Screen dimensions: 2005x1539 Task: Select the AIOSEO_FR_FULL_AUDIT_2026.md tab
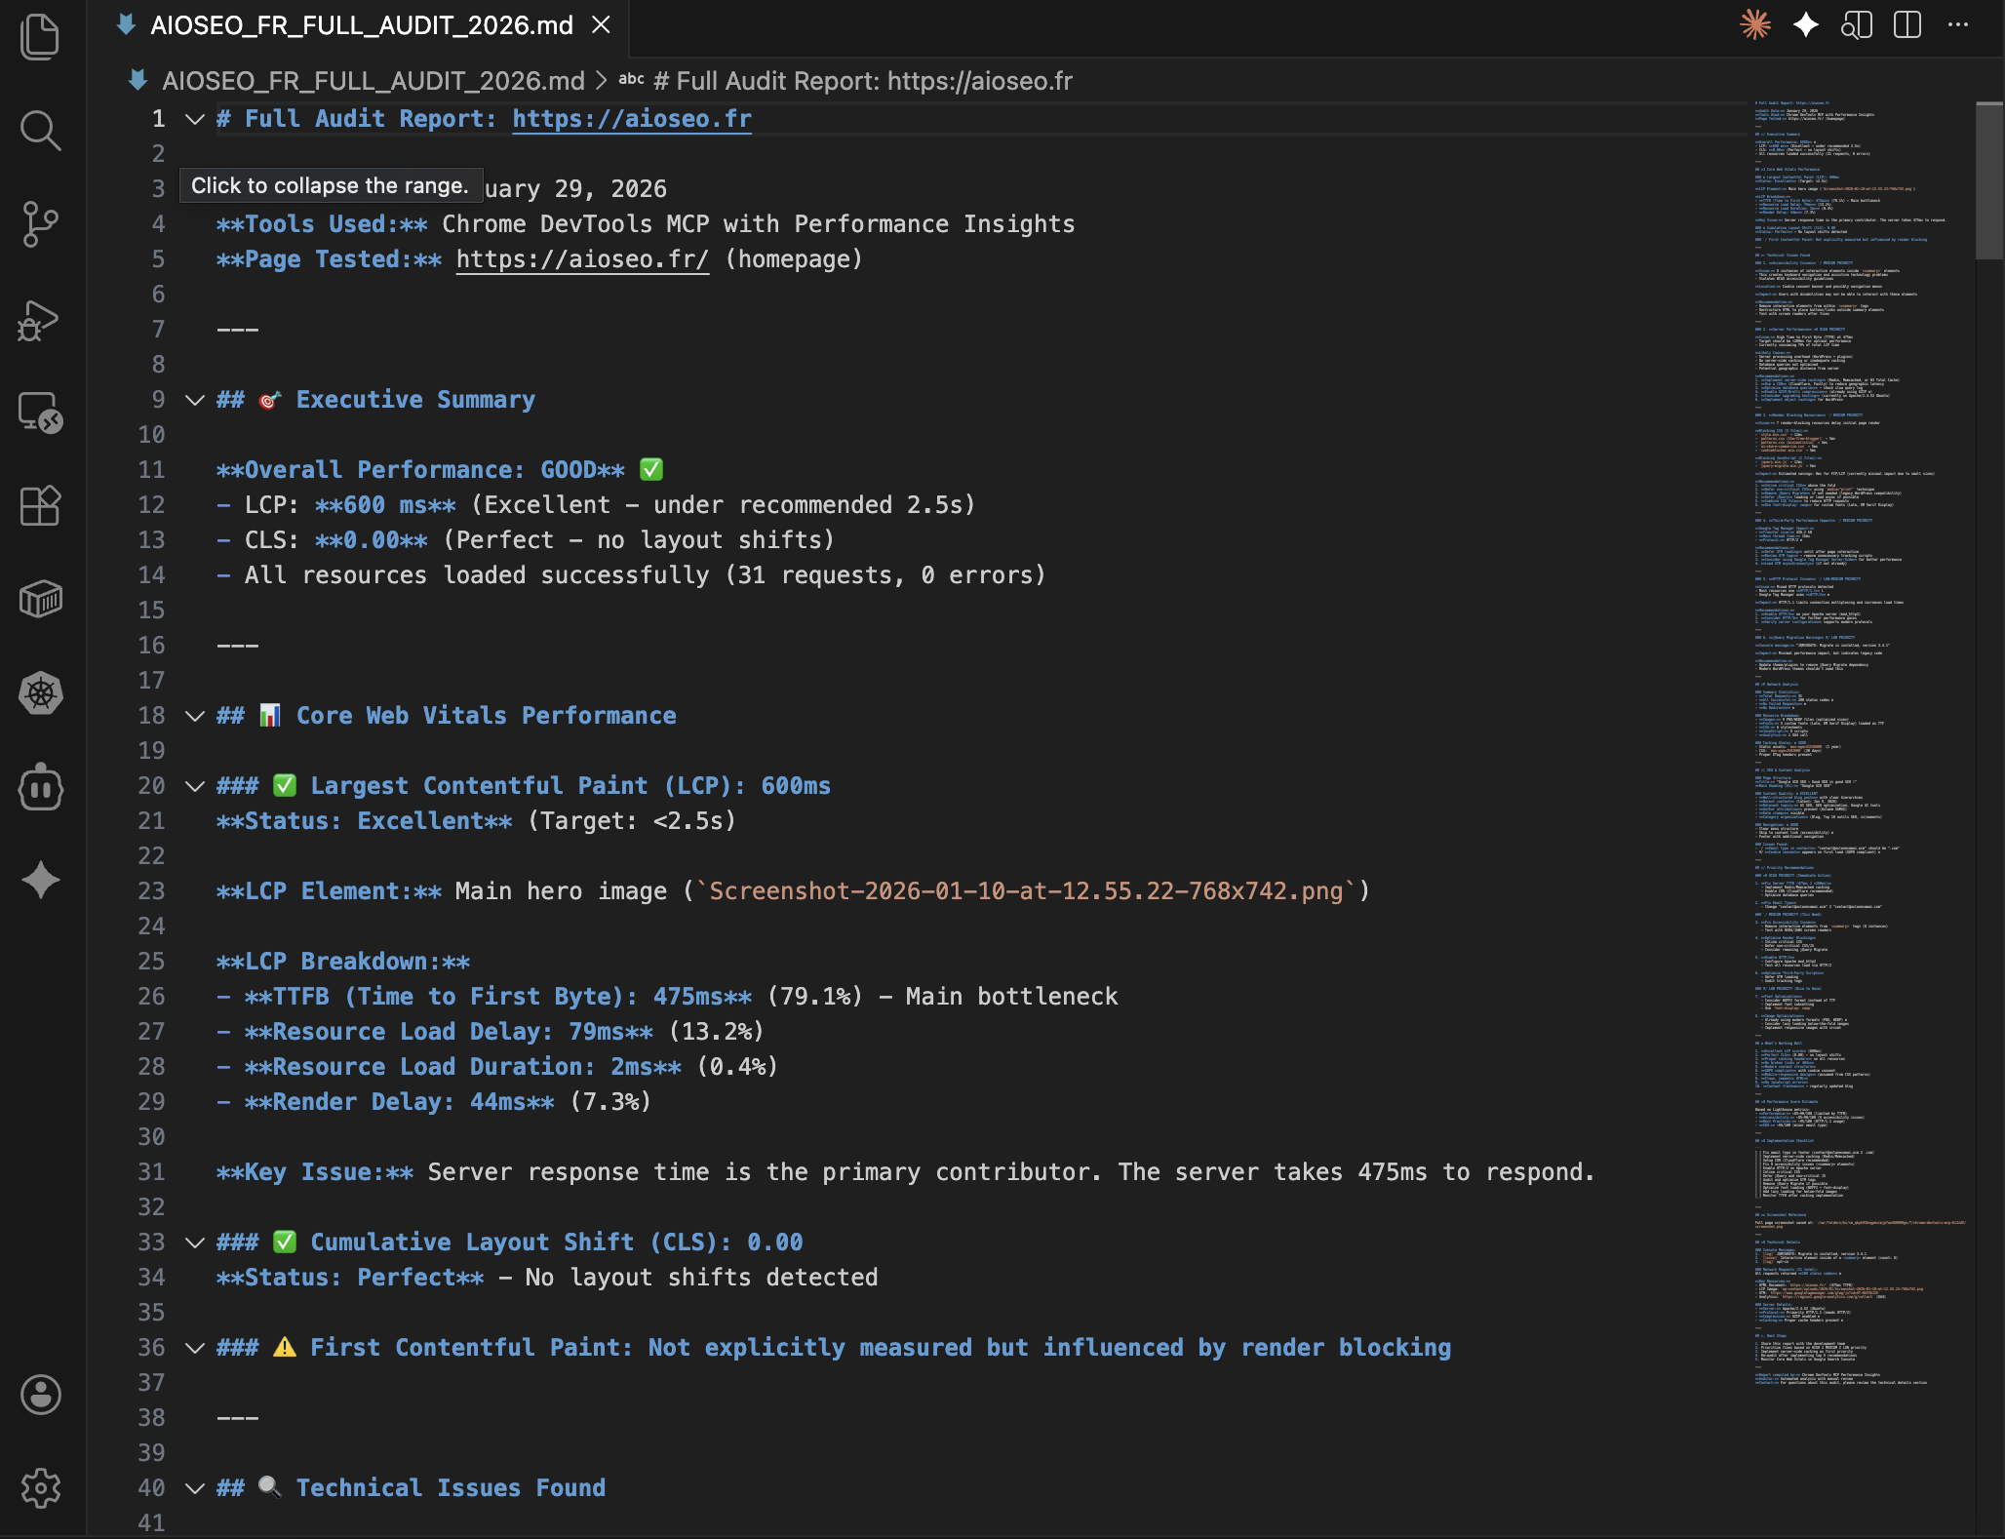[x=361, y=25]
